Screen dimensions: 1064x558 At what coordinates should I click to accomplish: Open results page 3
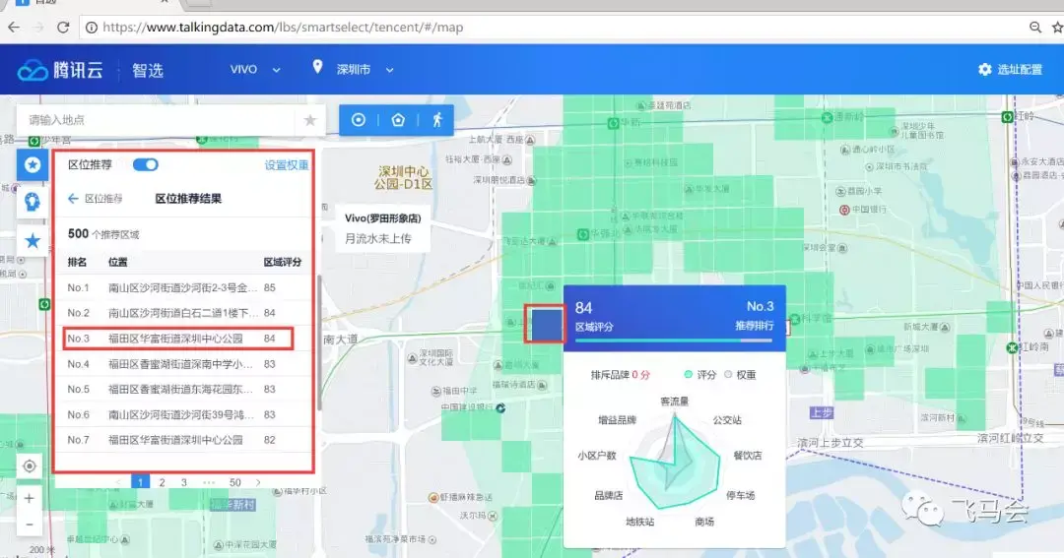coord(184,483)
